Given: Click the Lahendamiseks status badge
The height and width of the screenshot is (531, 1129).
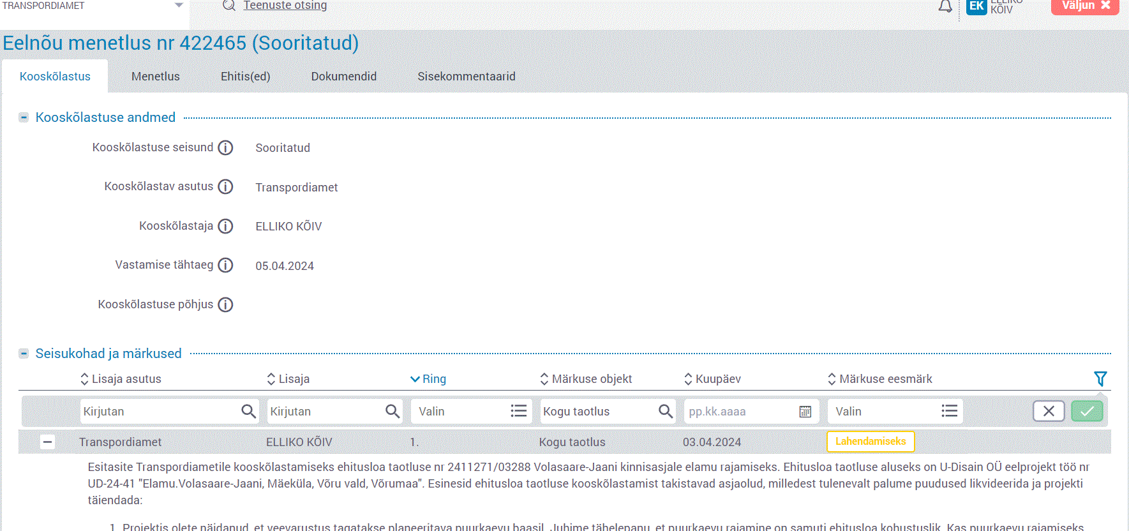Looking at the screenshot, I should 871,442.
